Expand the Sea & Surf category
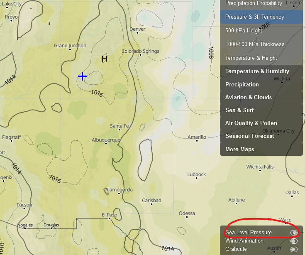This screenshot has width=305, height=255. [x=239, y=110]
